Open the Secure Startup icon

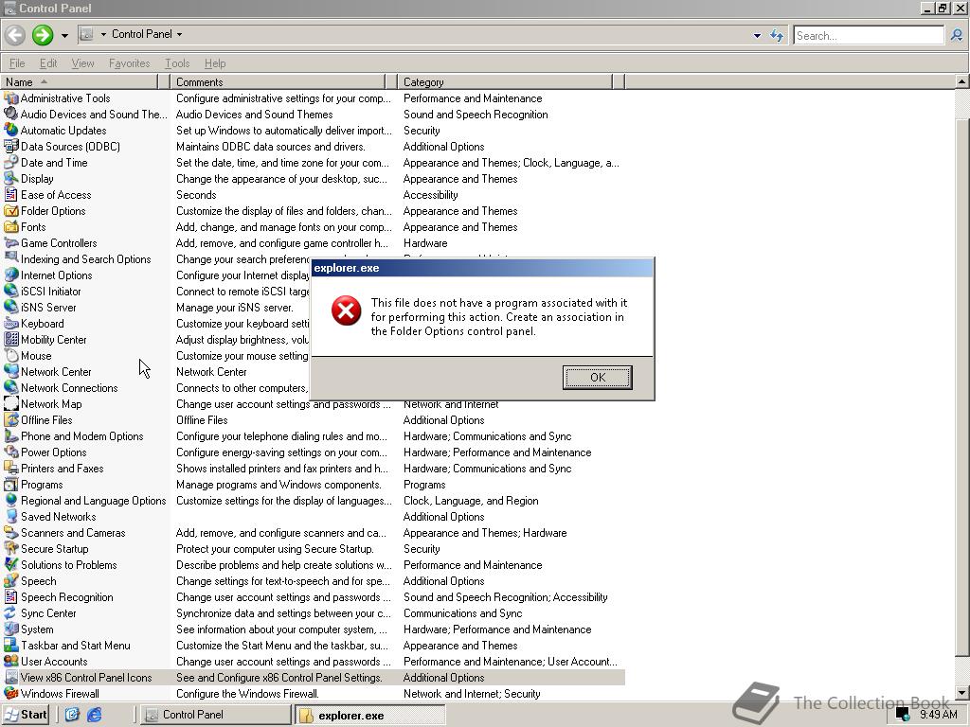(x=11, y=548)
